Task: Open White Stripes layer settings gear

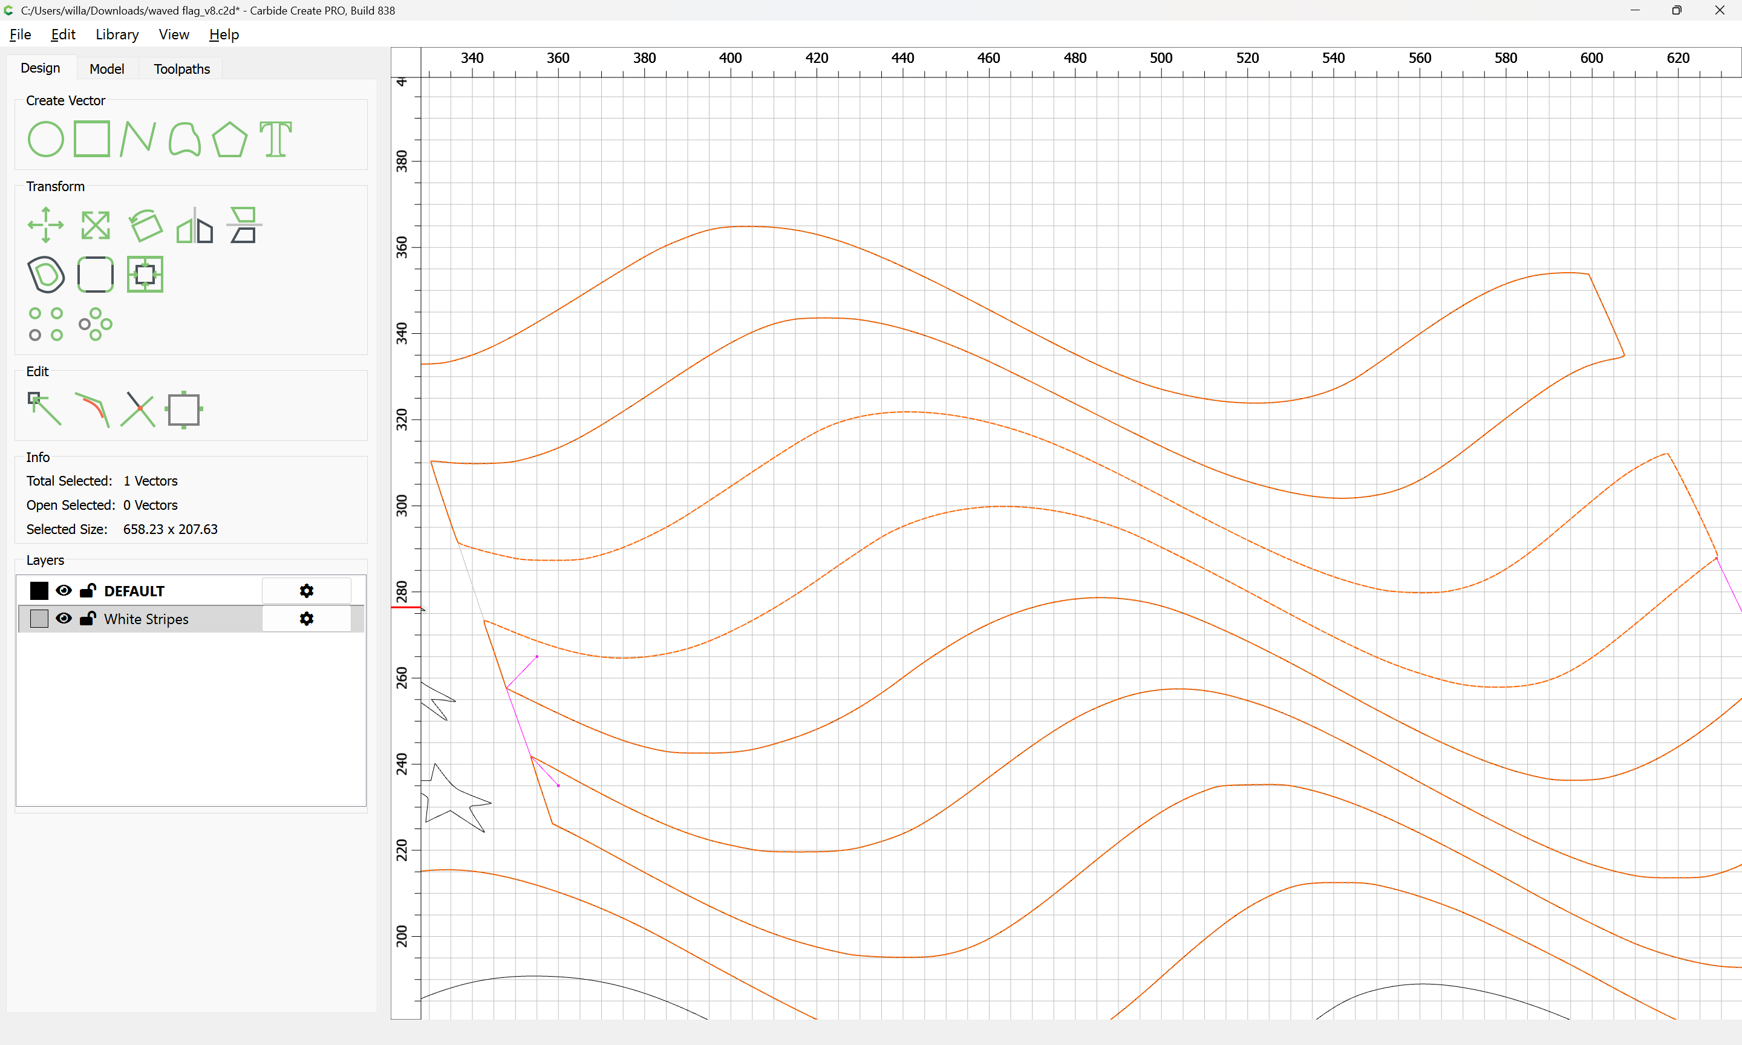Action: [x=306, y=619]
